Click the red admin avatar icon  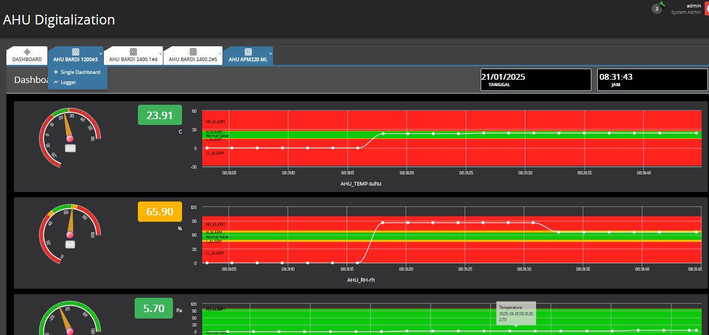[706, 9]
